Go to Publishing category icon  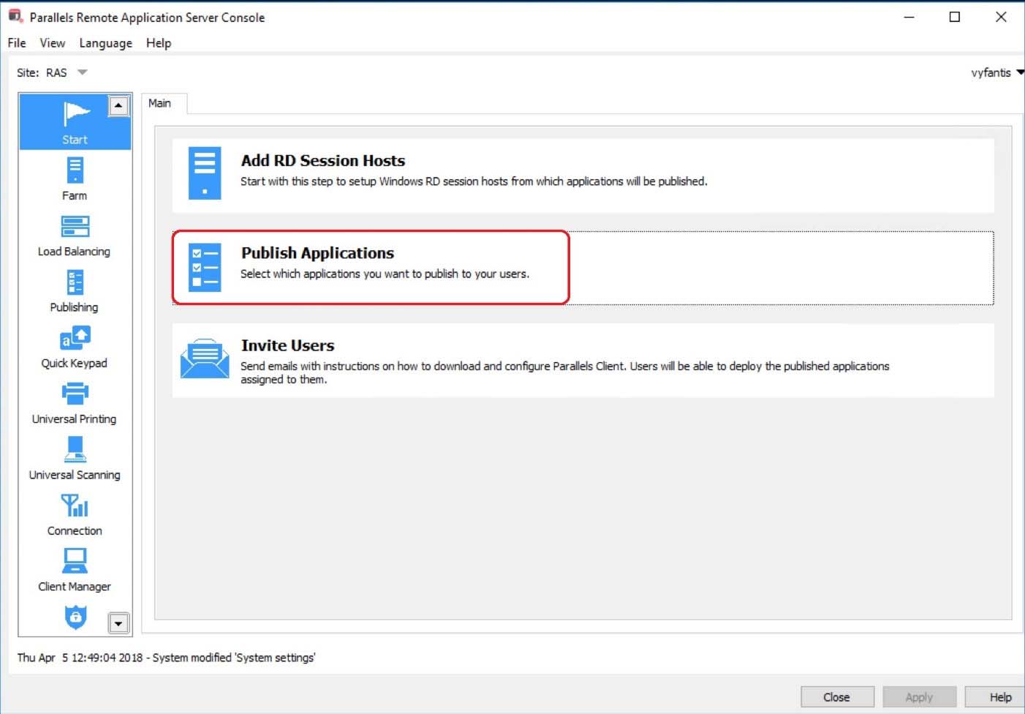click(75, 282)
